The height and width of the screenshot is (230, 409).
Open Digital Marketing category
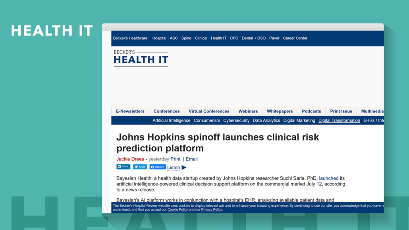(x=299, y=120)
